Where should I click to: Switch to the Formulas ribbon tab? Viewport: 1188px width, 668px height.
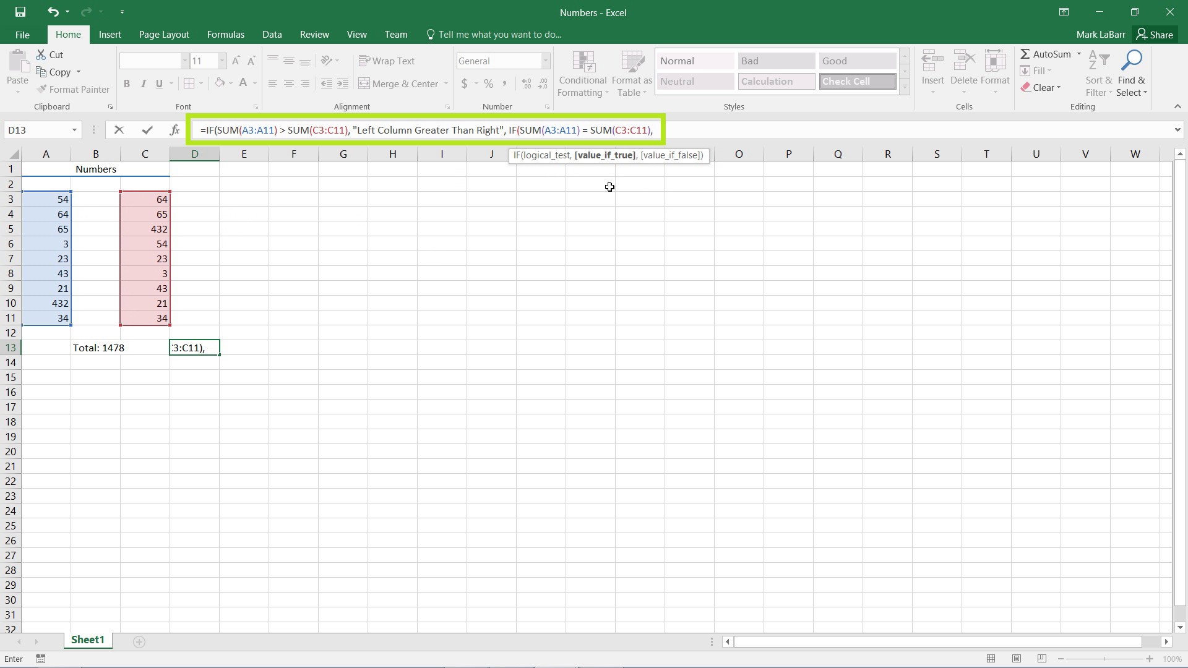click(225, 34)
